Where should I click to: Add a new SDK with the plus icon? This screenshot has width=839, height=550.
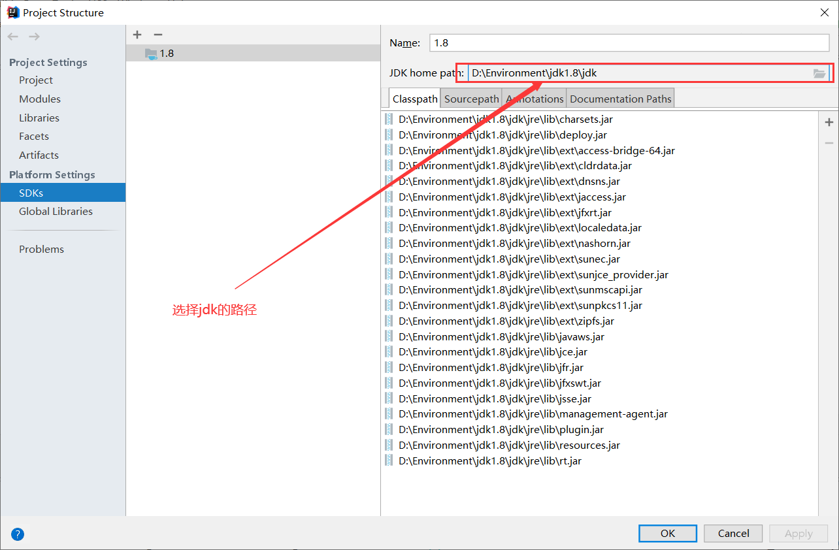(x=137, y=35)
